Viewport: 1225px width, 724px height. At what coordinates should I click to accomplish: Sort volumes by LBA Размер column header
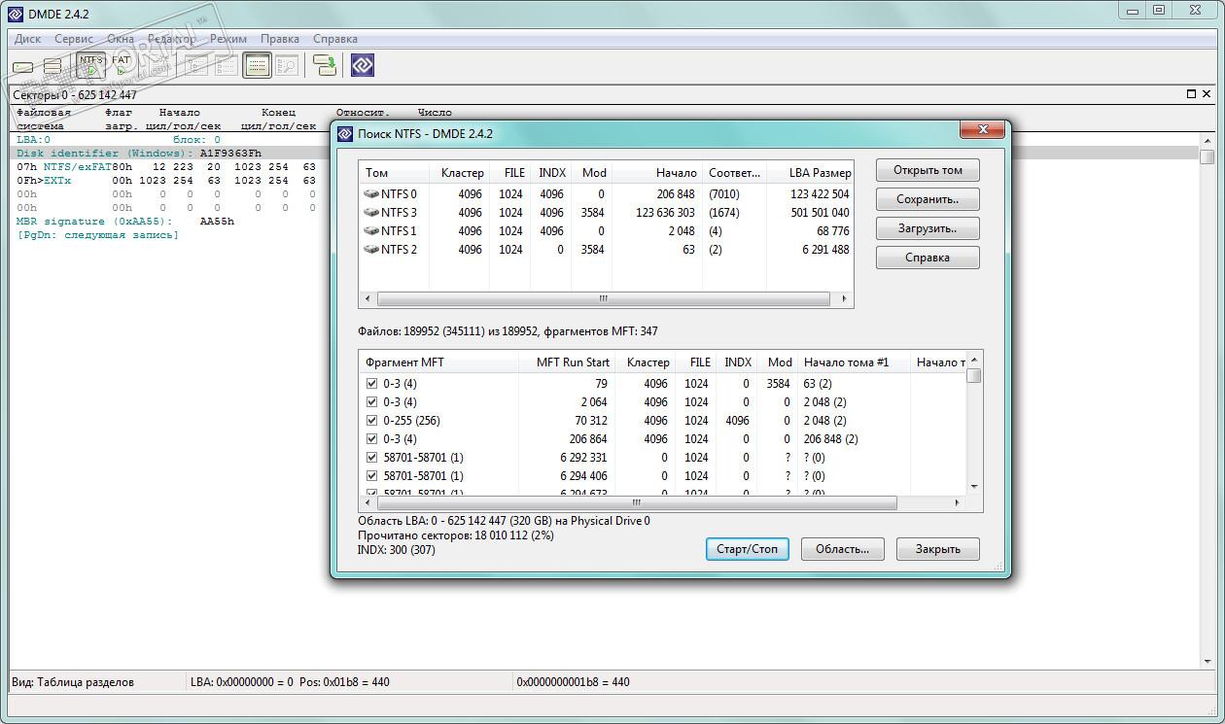820,173
